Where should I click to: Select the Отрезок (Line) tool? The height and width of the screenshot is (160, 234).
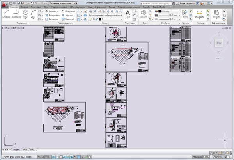[x=6, y=14]
